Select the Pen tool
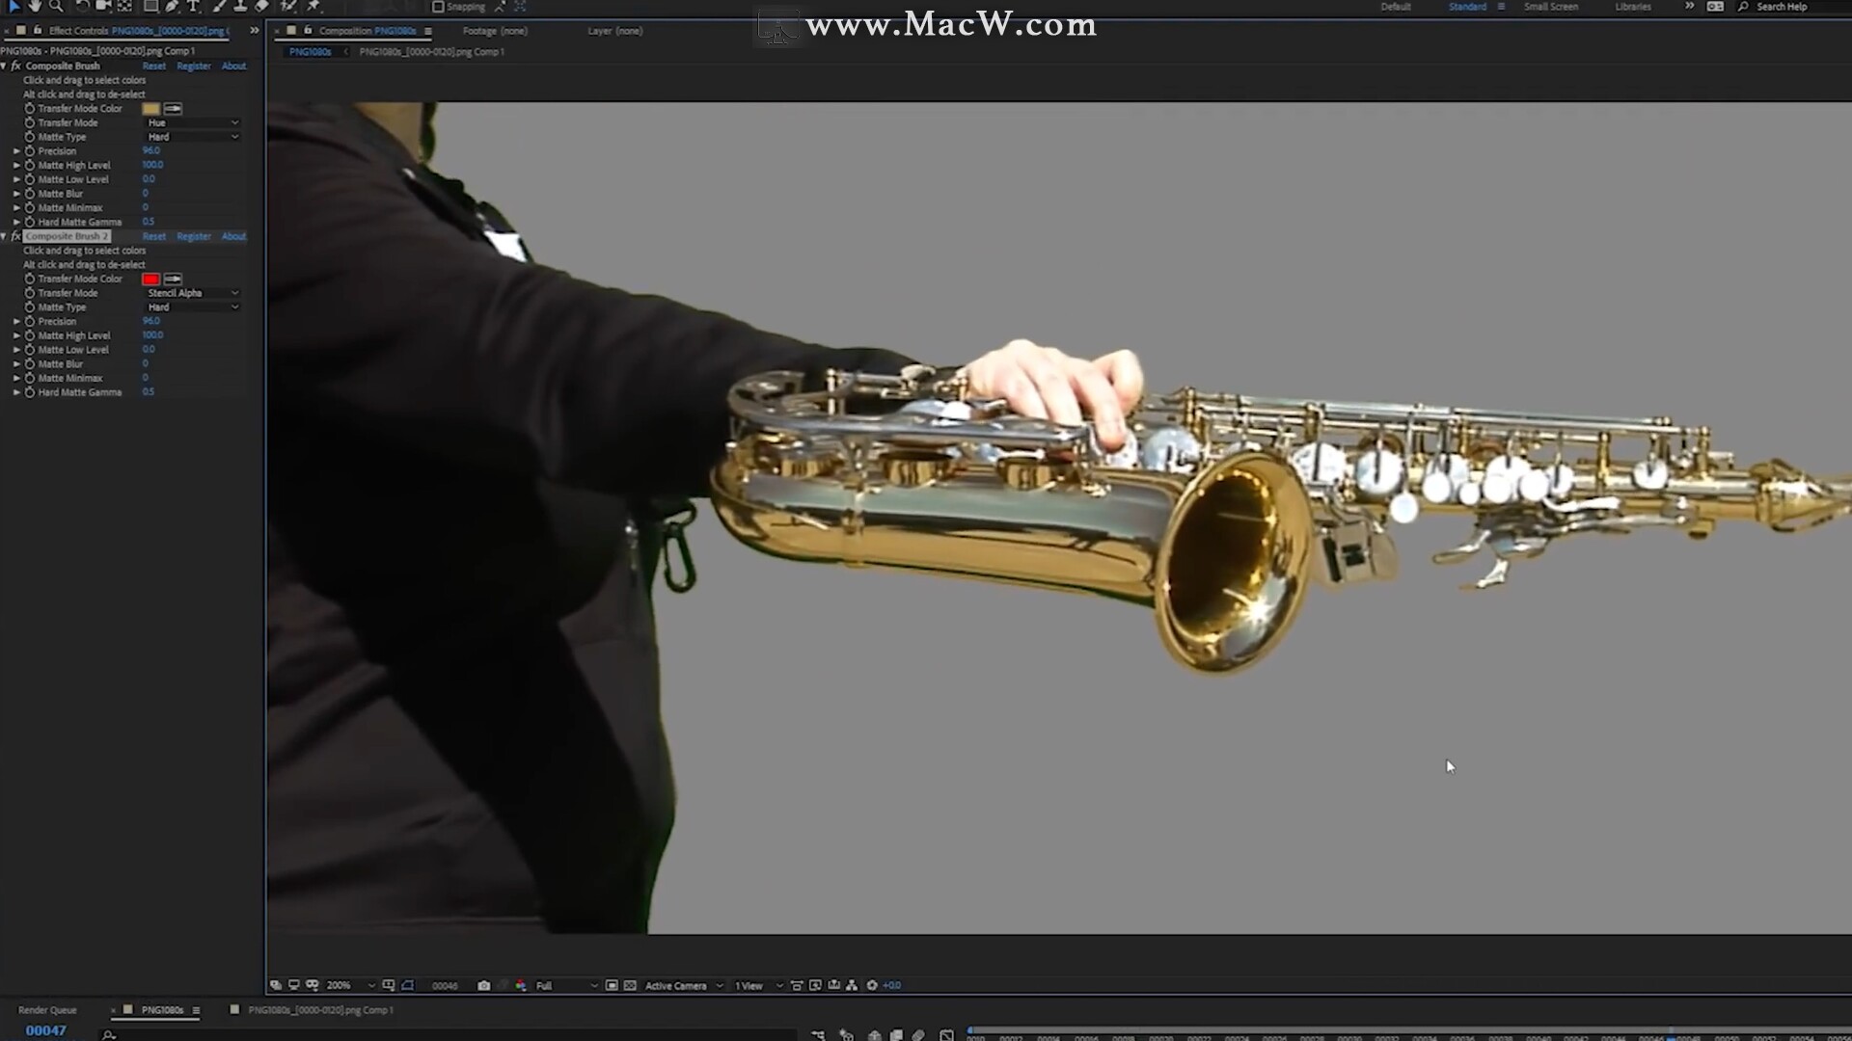The image size is (1852, 1041). [x=172, y=6]
